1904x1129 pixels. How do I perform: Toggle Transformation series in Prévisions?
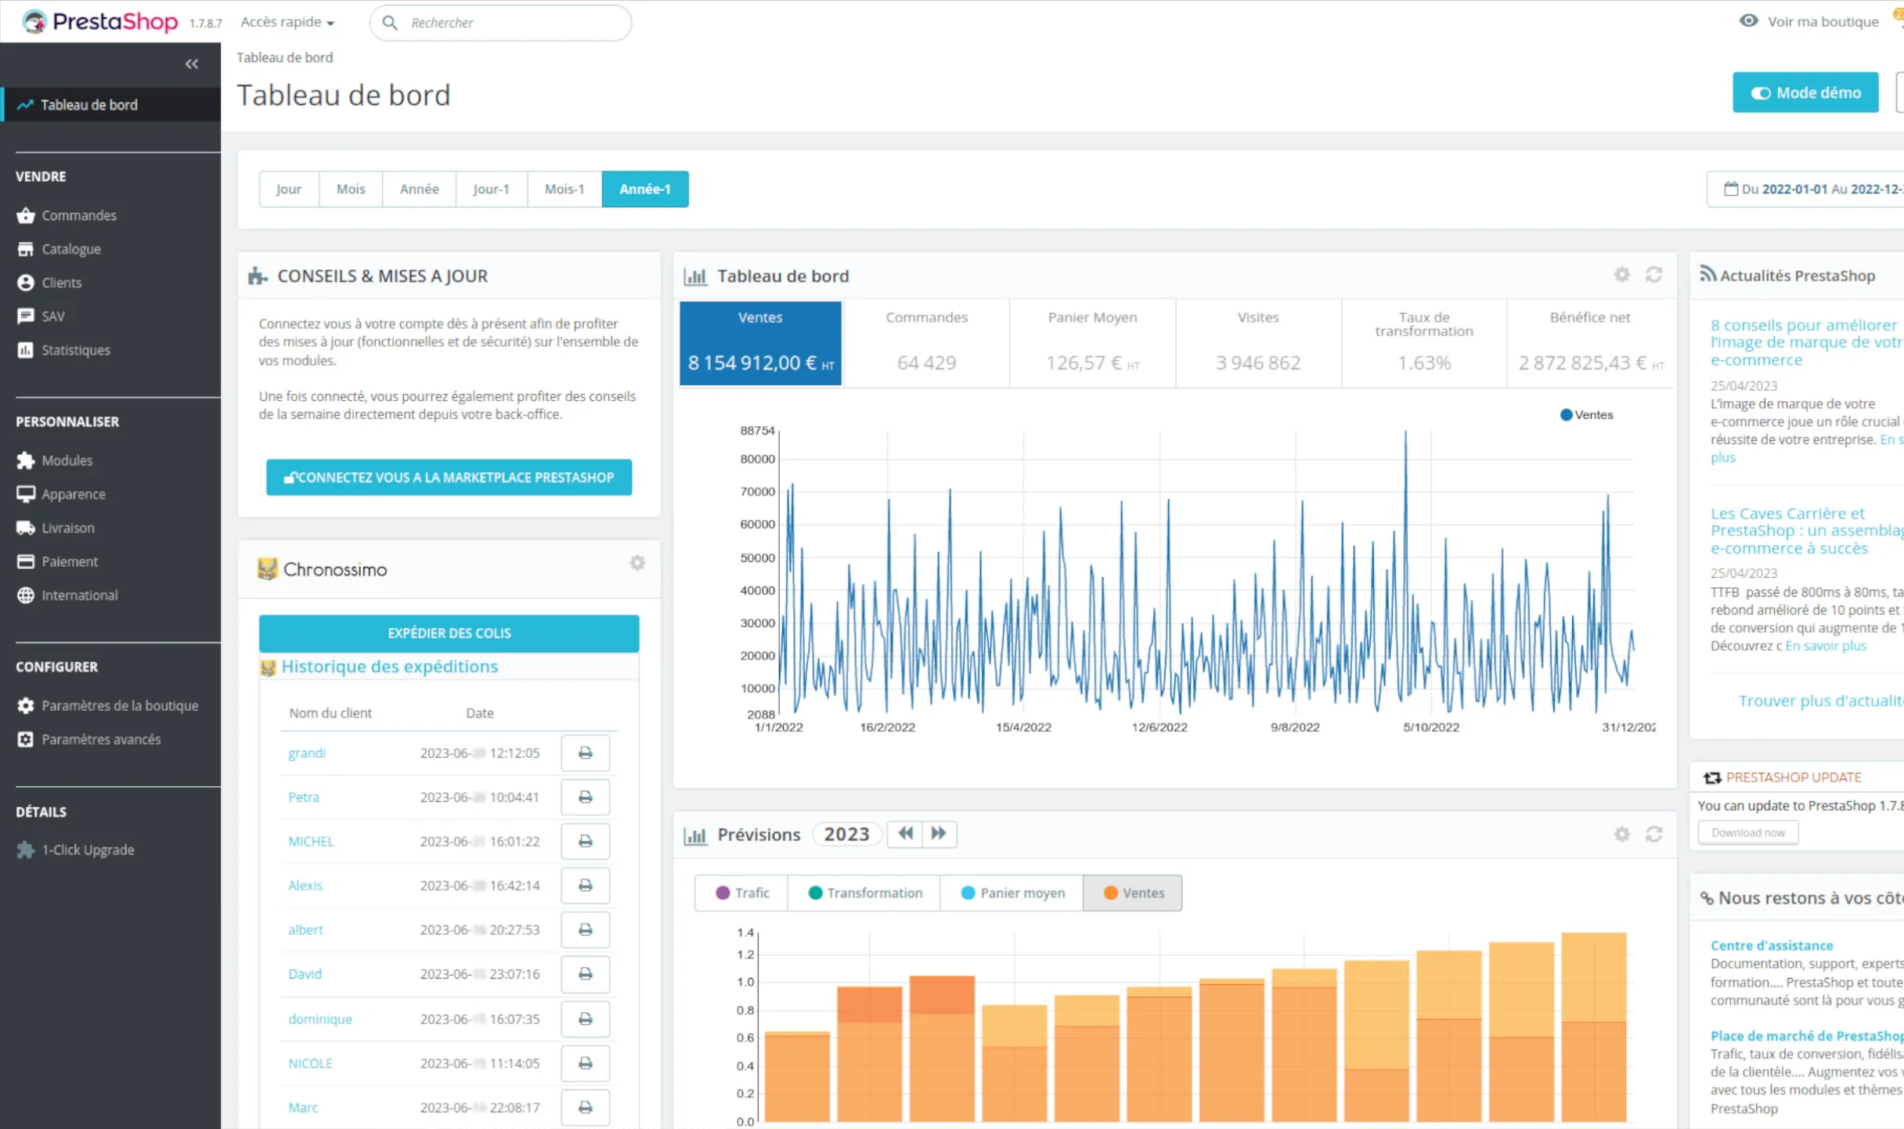(x=864, y=893)
